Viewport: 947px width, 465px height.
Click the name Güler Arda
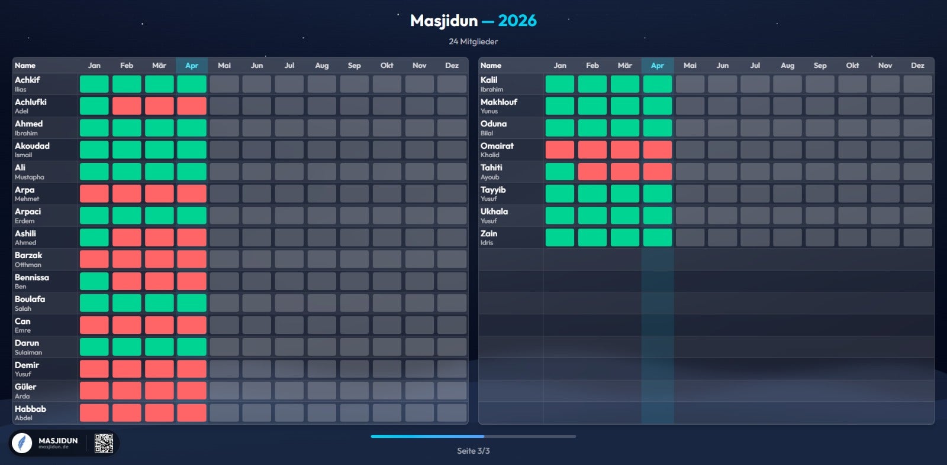click(x=25, y=391)
